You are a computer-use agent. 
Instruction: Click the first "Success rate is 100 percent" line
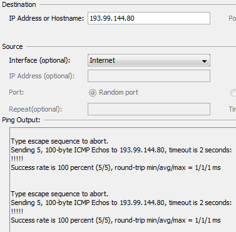pos(116,167)
